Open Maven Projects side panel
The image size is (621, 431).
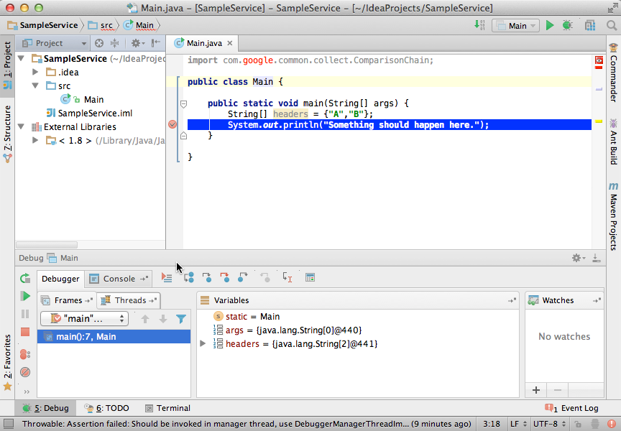[614, 216]
